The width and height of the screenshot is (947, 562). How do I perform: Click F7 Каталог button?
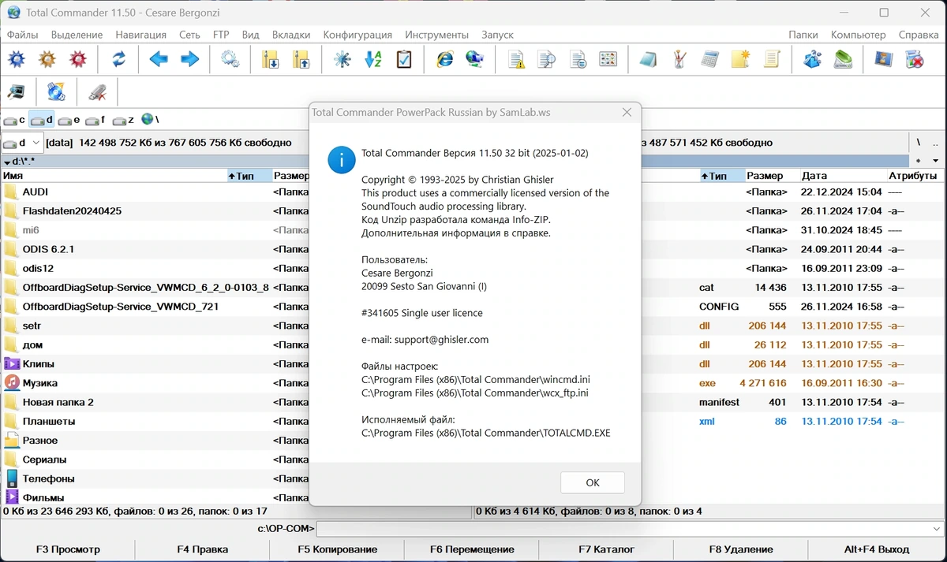point(606,549)
